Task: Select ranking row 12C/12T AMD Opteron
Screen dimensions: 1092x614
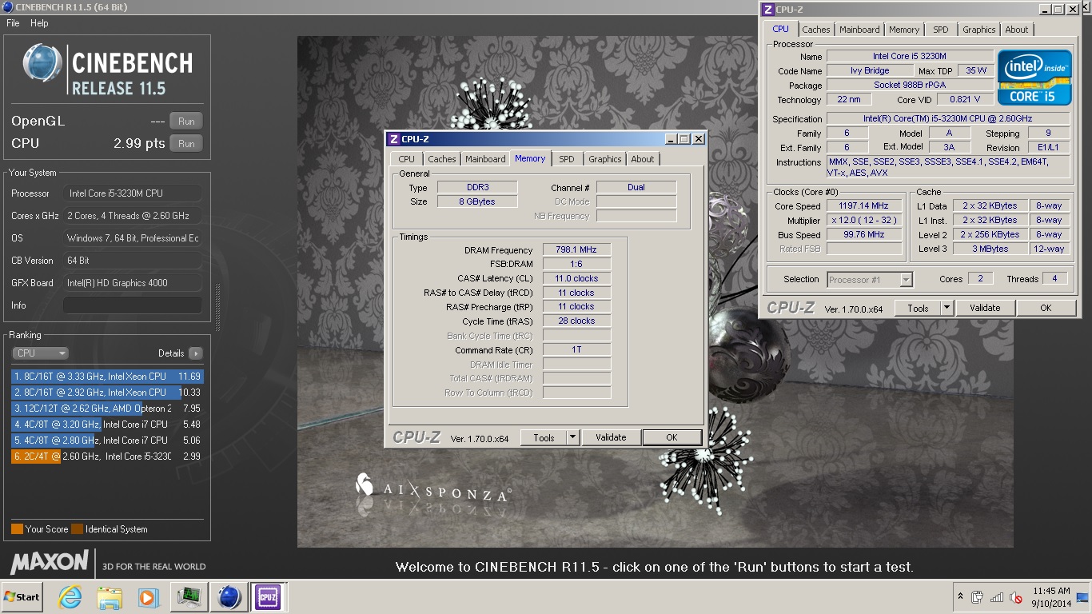Action: 107,409
